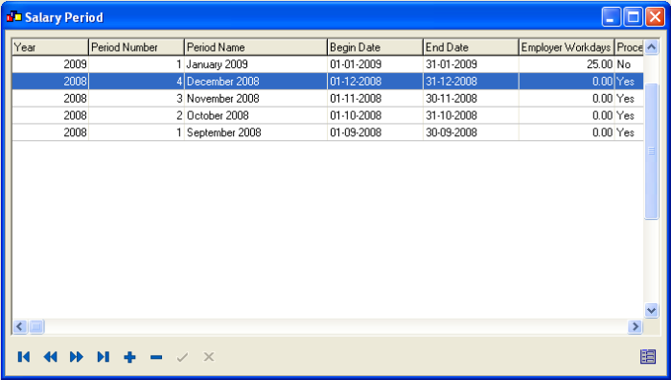Viewport: 671px width, 380px height.
Task: Click end date 30-09-2008 cell
Action: (x=472, y=132)
